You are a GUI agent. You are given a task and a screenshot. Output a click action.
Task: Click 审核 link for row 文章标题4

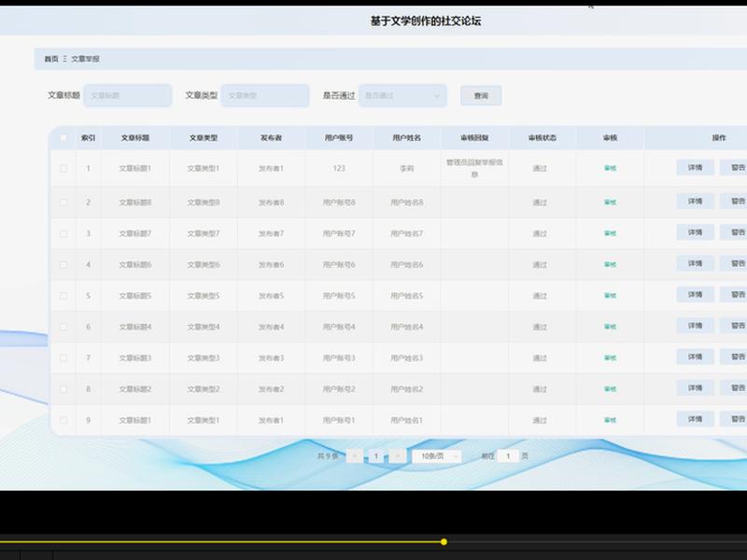(611, 327)
